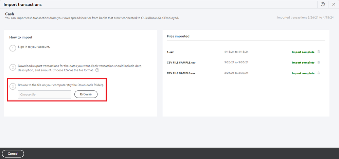Click the Files imported heading
339x159 pixels.
coord(178,36)
